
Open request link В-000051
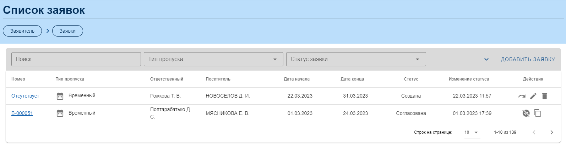pyautogui.click(x=22, y=113)
